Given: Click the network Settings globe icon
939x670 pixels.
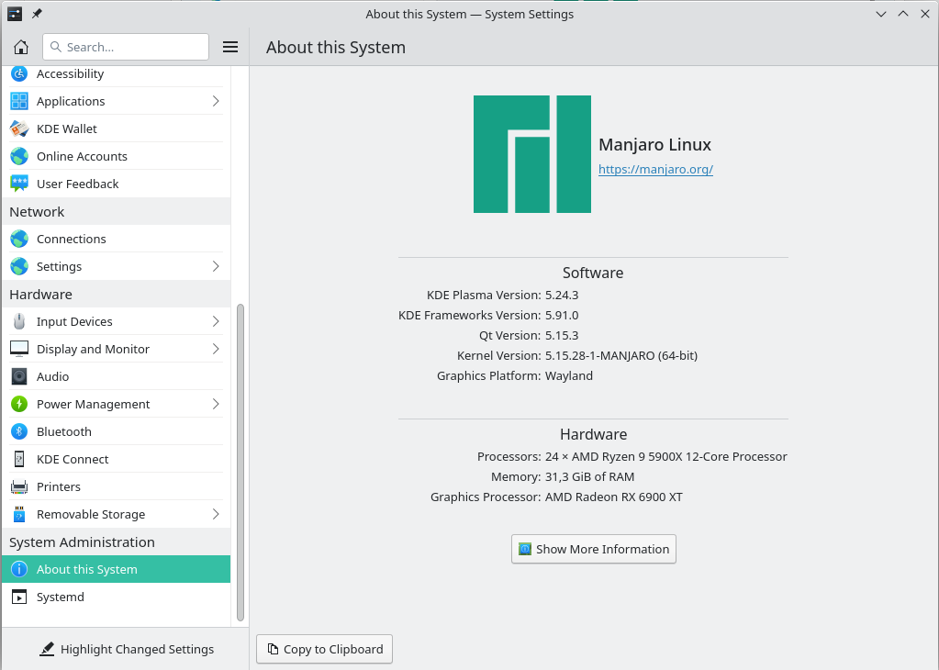Looking at the screenshot, I should coord(19,266).
